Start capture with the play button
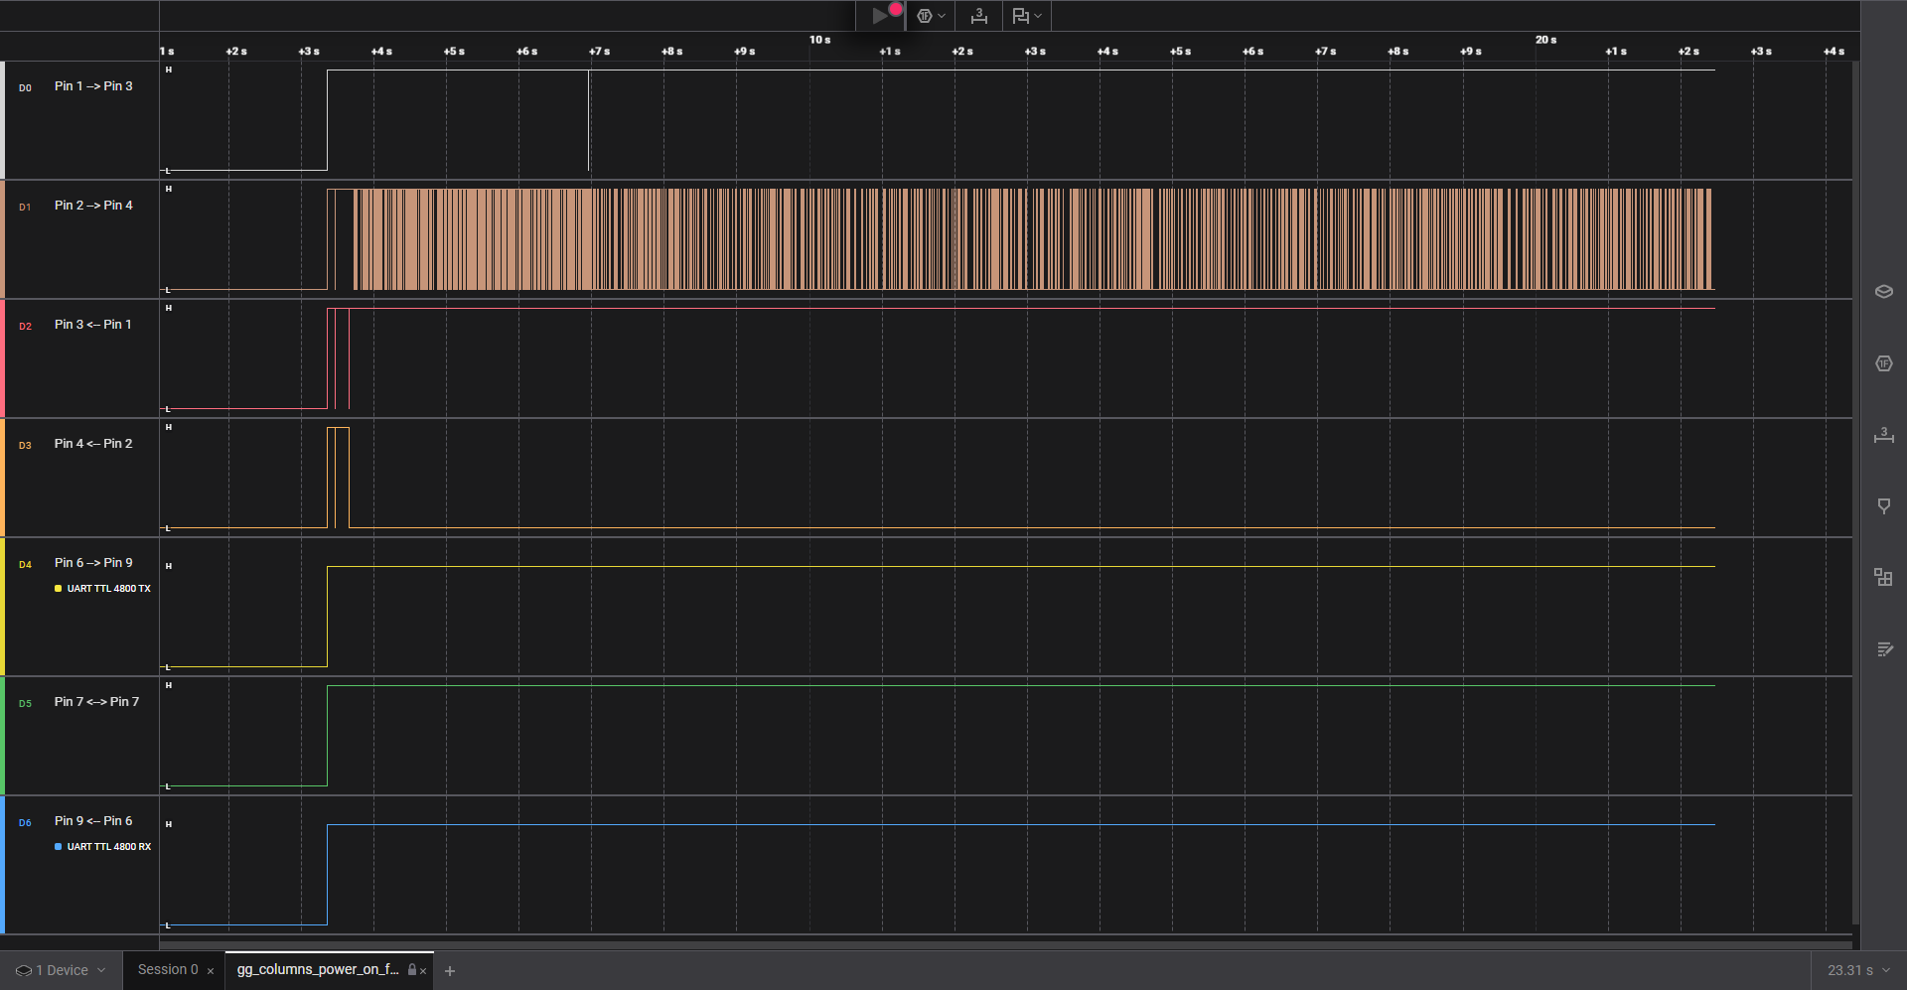Screen dimensions: 1907x990 (x=879, y=16)
